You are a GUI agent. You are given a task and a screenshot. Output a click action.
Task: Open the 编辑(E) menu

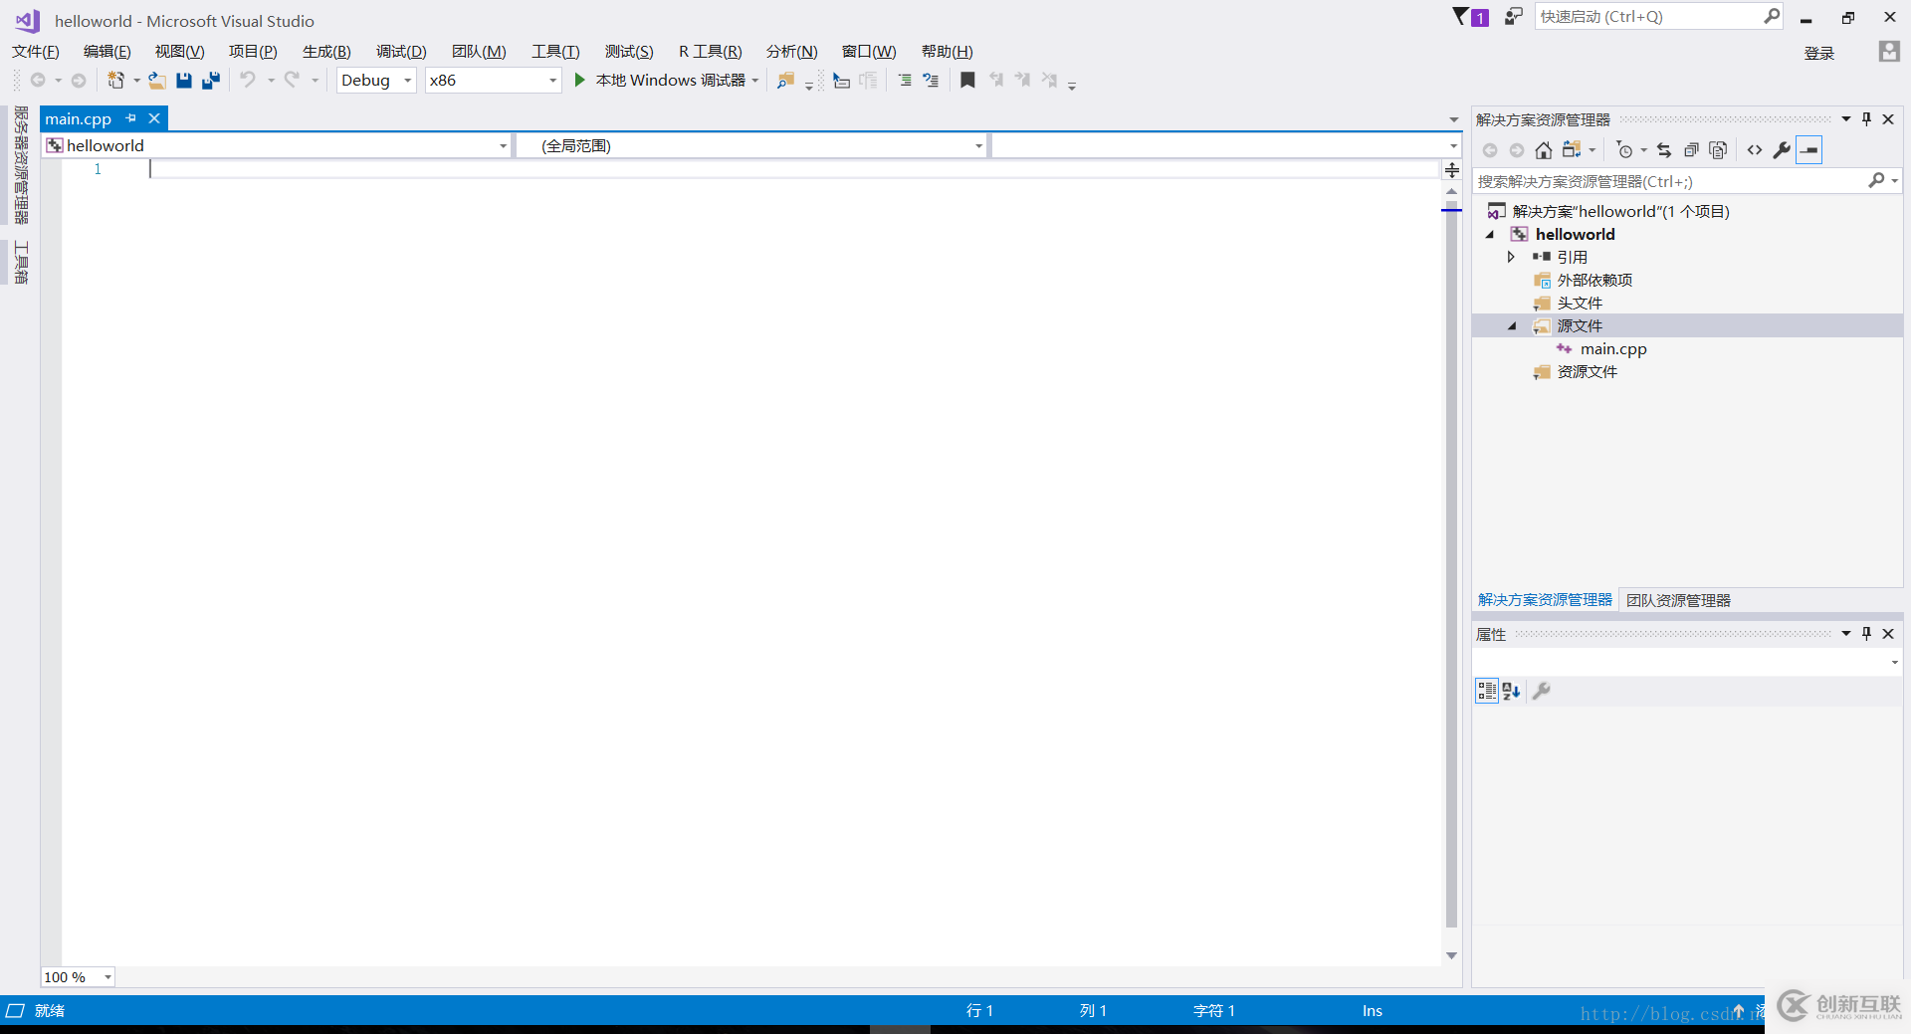pos(107,52)
